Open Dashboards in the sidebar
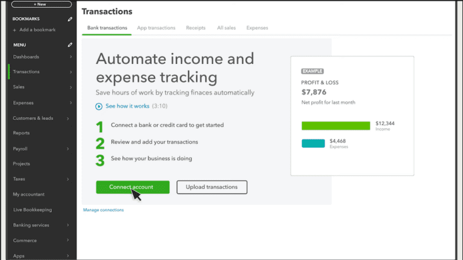 (x=26, y=57)
